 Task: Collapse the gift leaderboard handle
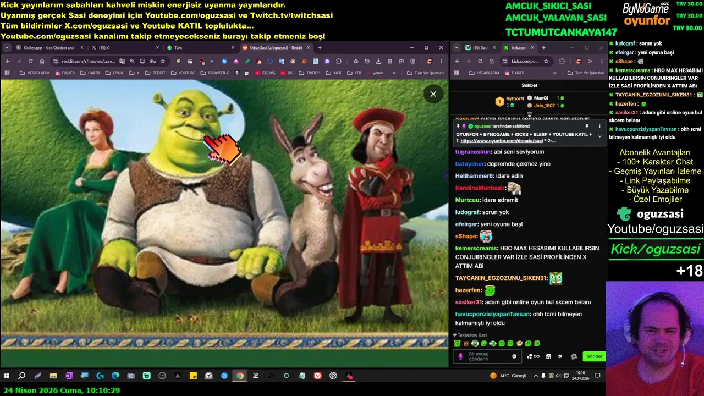529,115
